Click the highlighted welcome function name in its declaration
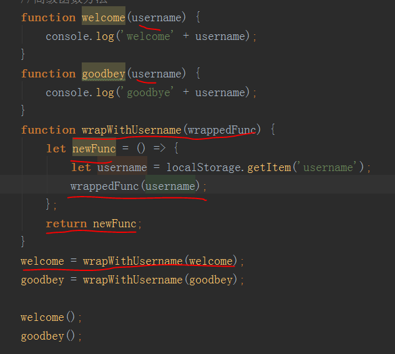Viewport: 395px width, 354px height. click(x=103, y=17)
